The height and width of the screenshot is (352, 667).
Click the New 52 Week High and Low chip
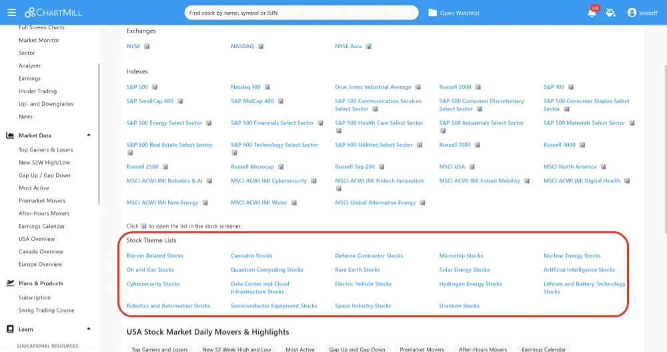[x=237, y=349]
